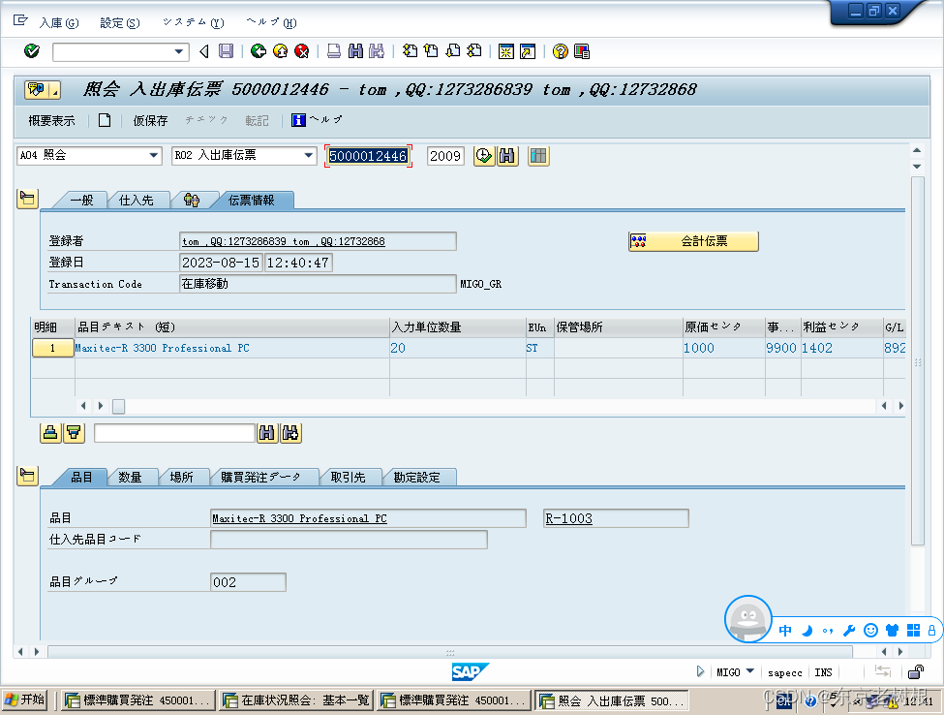
Task: Switch to the 購買発注データ item tab
Action: (260, 478)
